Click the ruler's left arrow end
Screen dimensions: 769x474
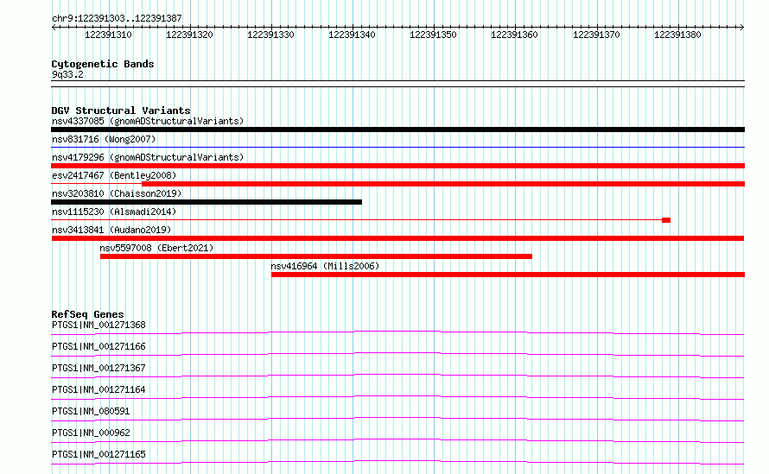tap(54, 27)
